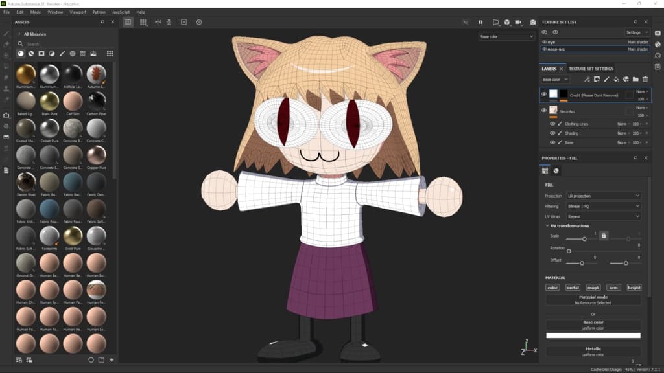The height and width of the screenshot is (373, 664).
Task: Click the paint bucket add fill layer icon
Action: tap(616, 79)
